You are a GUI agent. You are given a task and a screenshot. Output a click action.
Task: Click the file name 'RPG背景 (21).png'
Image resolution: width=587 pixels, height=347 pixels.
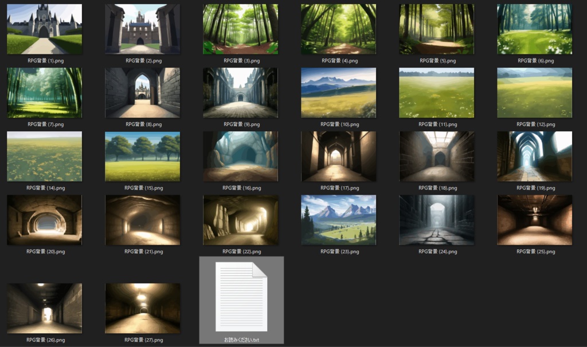pyautogui.click(x=144, y=251)
